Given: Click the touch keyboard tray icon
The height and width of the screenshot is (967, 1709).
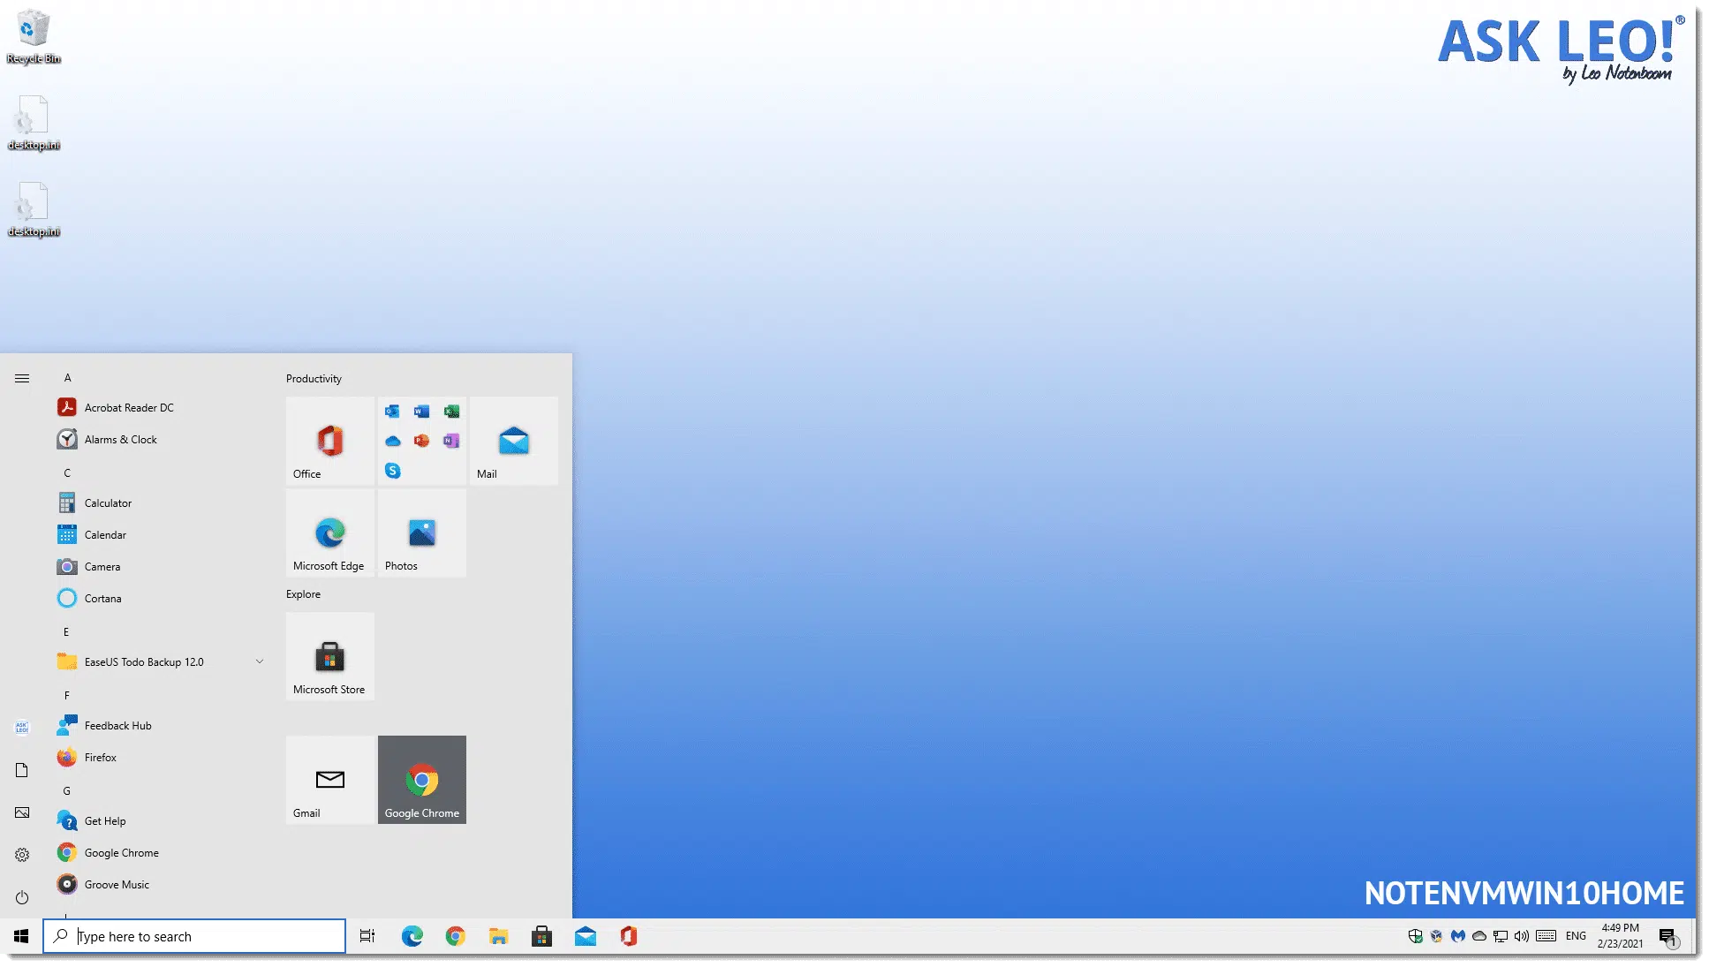Looking at the screenshot, I should click(x=1546, y=936).
